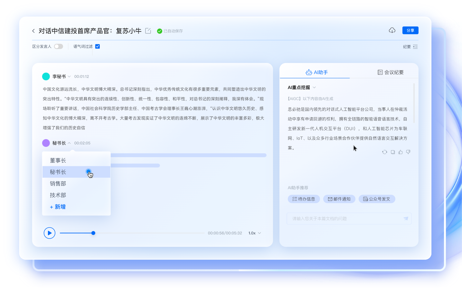Regenerate the AI summary with refresh icon
This screenshot has height=288, width=462.
tap(385, 152)
